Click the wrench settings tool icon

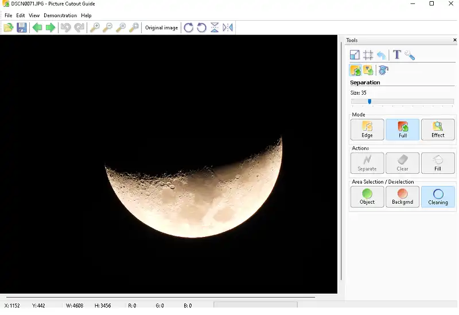[410, 55]
